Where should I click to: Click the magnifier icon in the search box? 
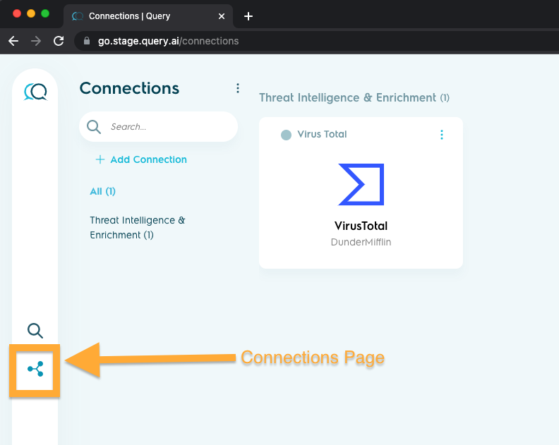click(x=94, y=127)
